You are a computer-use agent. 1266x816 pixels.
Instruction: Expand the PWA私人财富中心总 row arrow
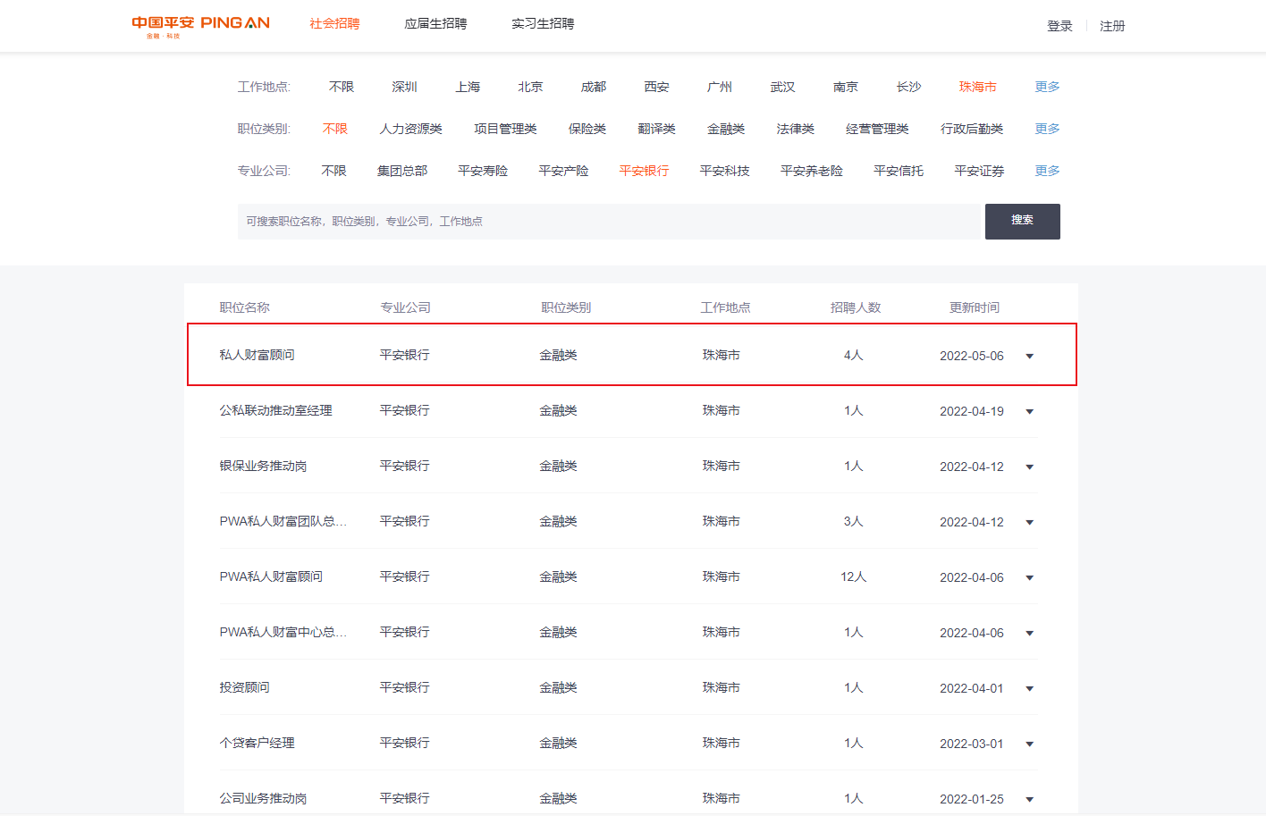1029,633
